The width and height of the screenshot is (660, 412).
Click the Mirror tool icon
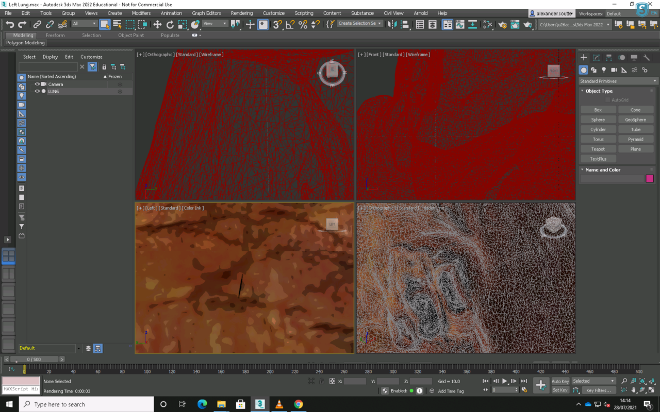(392, 24)
